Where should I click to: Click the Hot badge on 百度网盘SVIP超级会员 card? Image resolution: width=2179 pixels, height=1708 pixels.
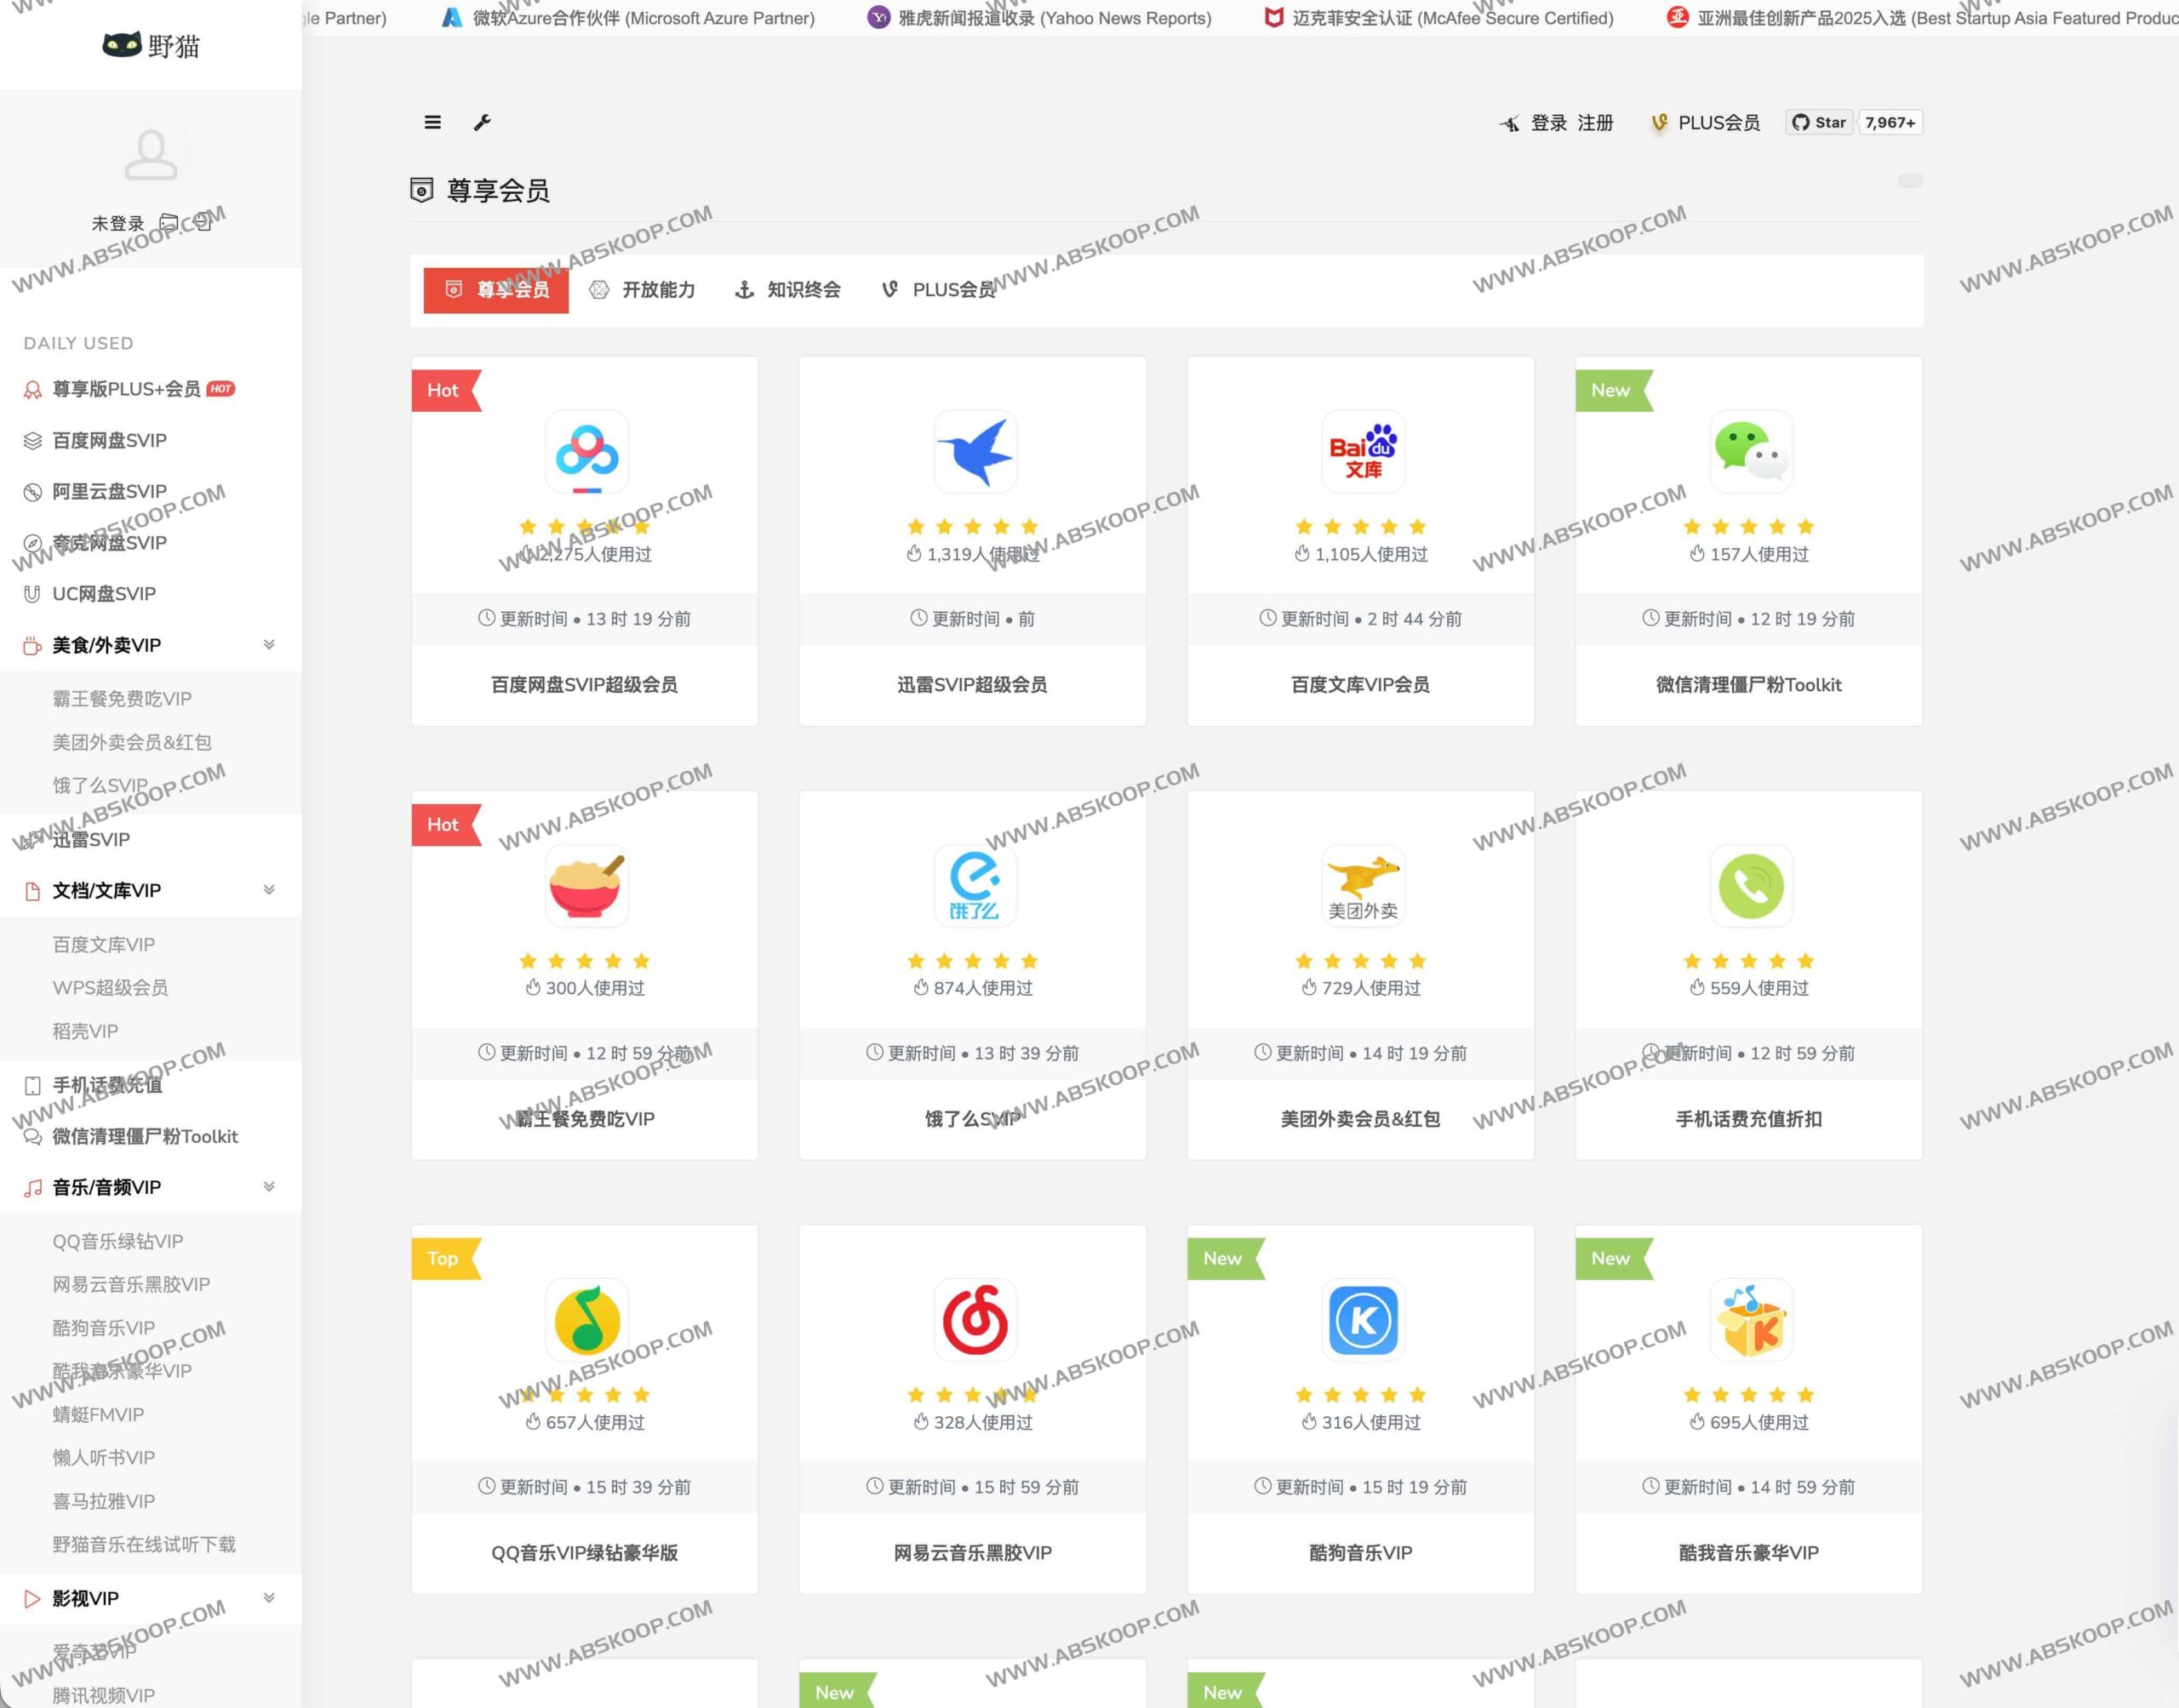click(x=443, y=390)
